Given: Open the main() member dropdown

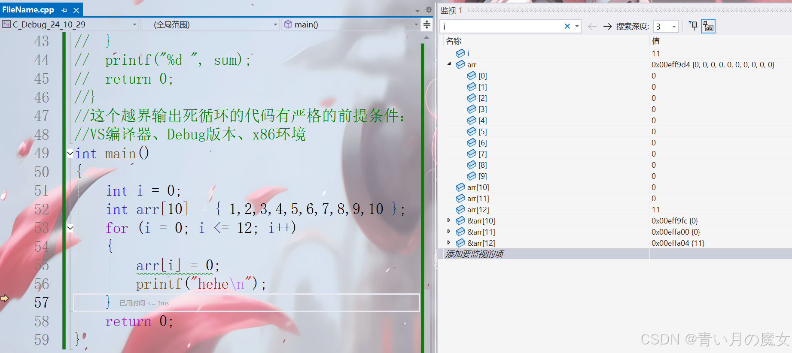Looking at the screenshot, I should click(416, 24).
